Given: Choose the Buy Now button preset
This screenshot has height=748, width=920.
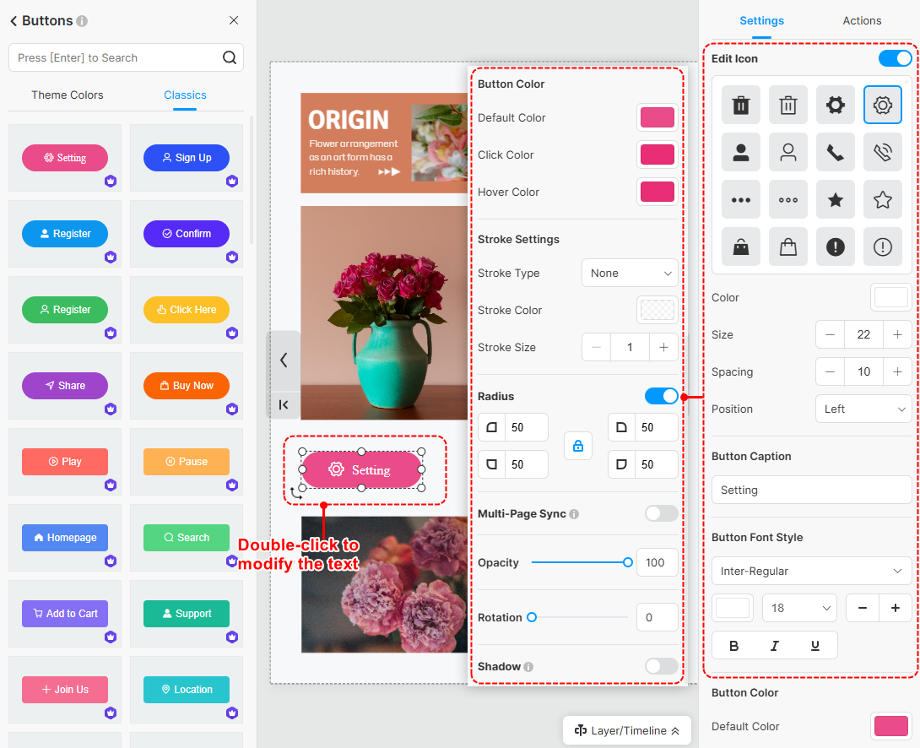Looking at the screenshot, I should [x=187, y=386].
